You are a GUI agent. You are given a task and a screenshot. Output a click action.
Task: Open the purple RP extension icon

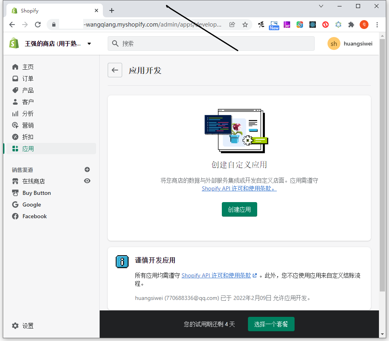click(287, 25)
